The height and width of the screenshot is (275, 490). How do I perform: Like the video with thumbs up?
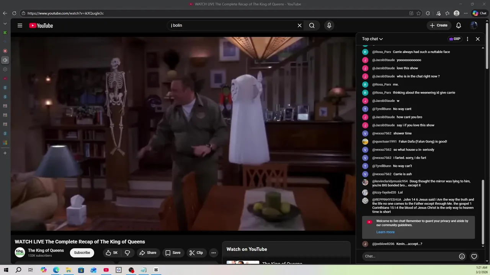[112, 253]
